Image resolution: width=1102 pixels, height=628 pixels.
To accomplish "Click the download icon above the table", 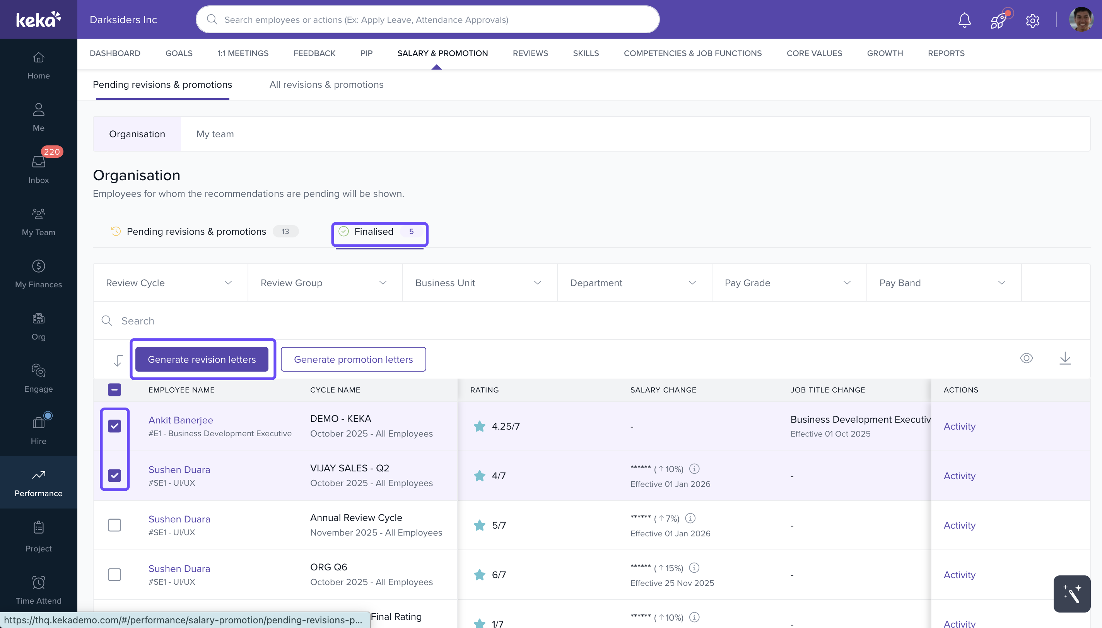I will click(1064, 358).
